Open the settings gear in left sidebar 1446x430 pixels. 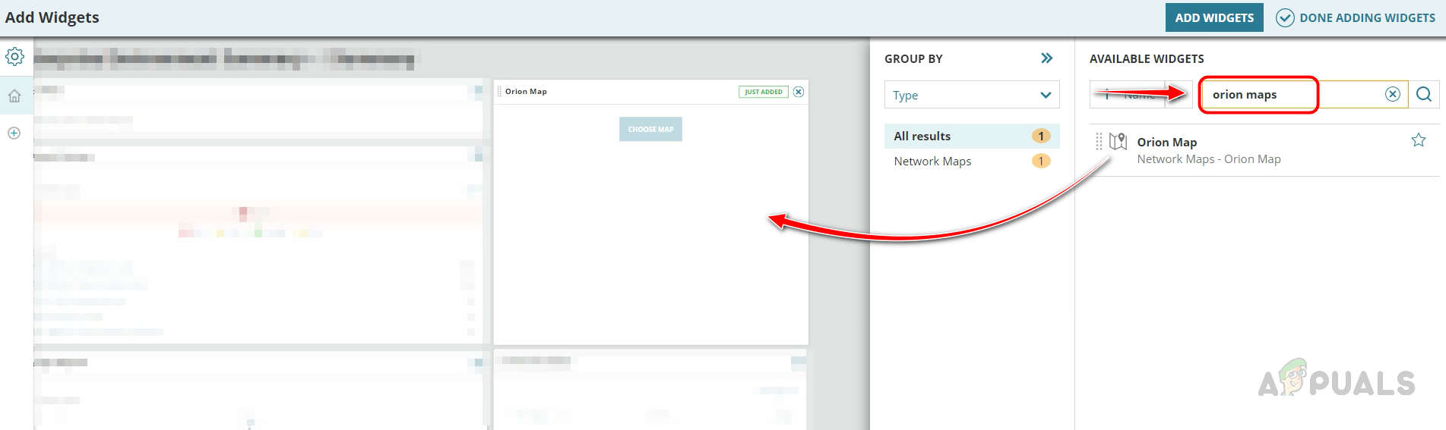click(15, 56)
